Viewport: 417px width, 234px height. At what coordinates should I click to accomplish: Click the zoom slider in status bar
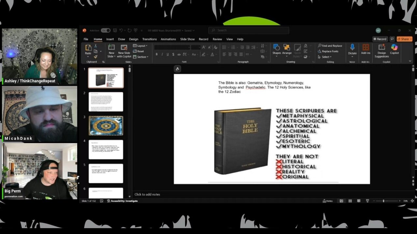coord(387,201)
